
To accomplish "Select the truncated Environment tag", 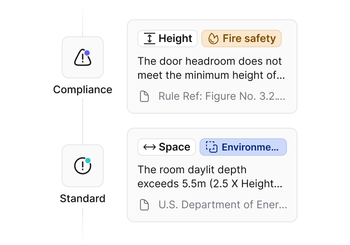I will tap(243, 147).
